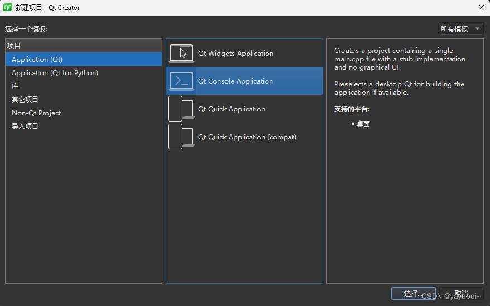The height and width of the screenshot is (306, 490).
Task: Close the 新建项目 dialog
Action: click(x=482, y=7)
